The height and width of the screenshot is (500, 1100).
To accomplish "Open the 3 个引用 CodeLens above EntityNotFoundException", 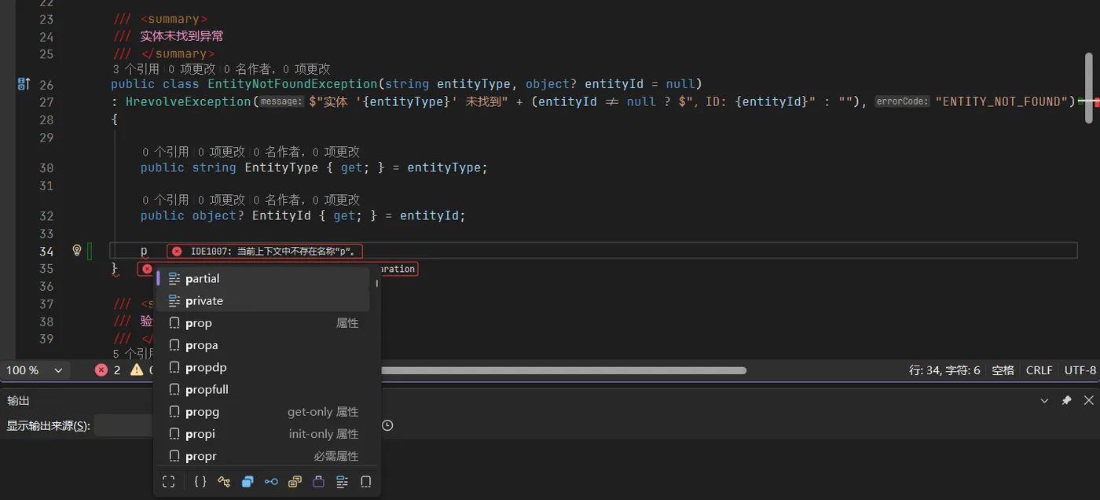I will (x=137, y=69).
